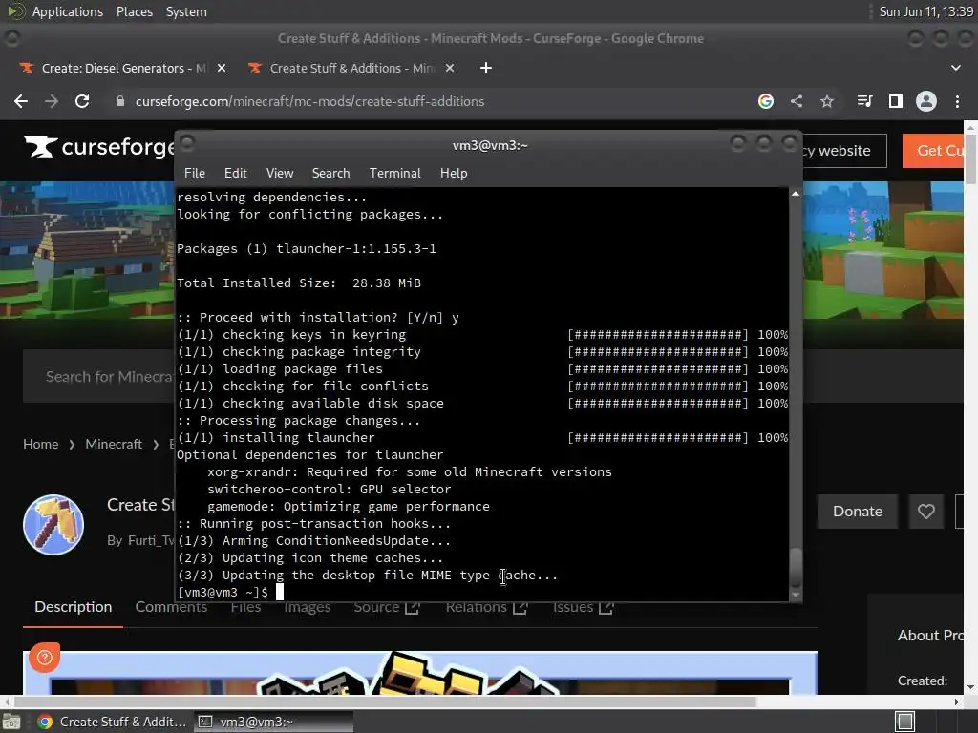Viewport: 978px width, 733px height.
Task: Click "Total Installed Size: 28.38 MiB" line
Action: coord(299,283)
